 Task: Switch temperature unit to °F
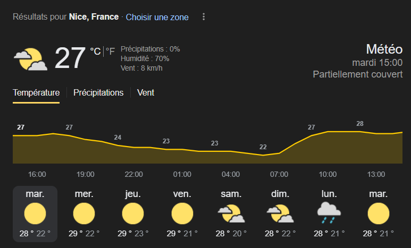tap(110, 51)
